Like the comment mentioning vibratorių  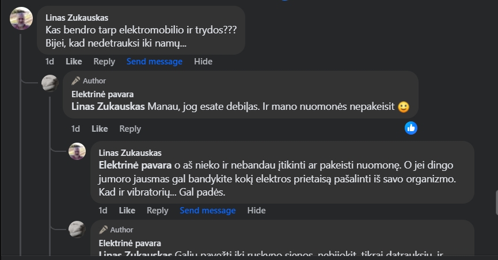pyautogui.click(x=127, y=211)
